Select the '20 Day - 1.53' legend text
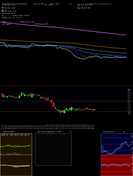 tap(10, 5)
